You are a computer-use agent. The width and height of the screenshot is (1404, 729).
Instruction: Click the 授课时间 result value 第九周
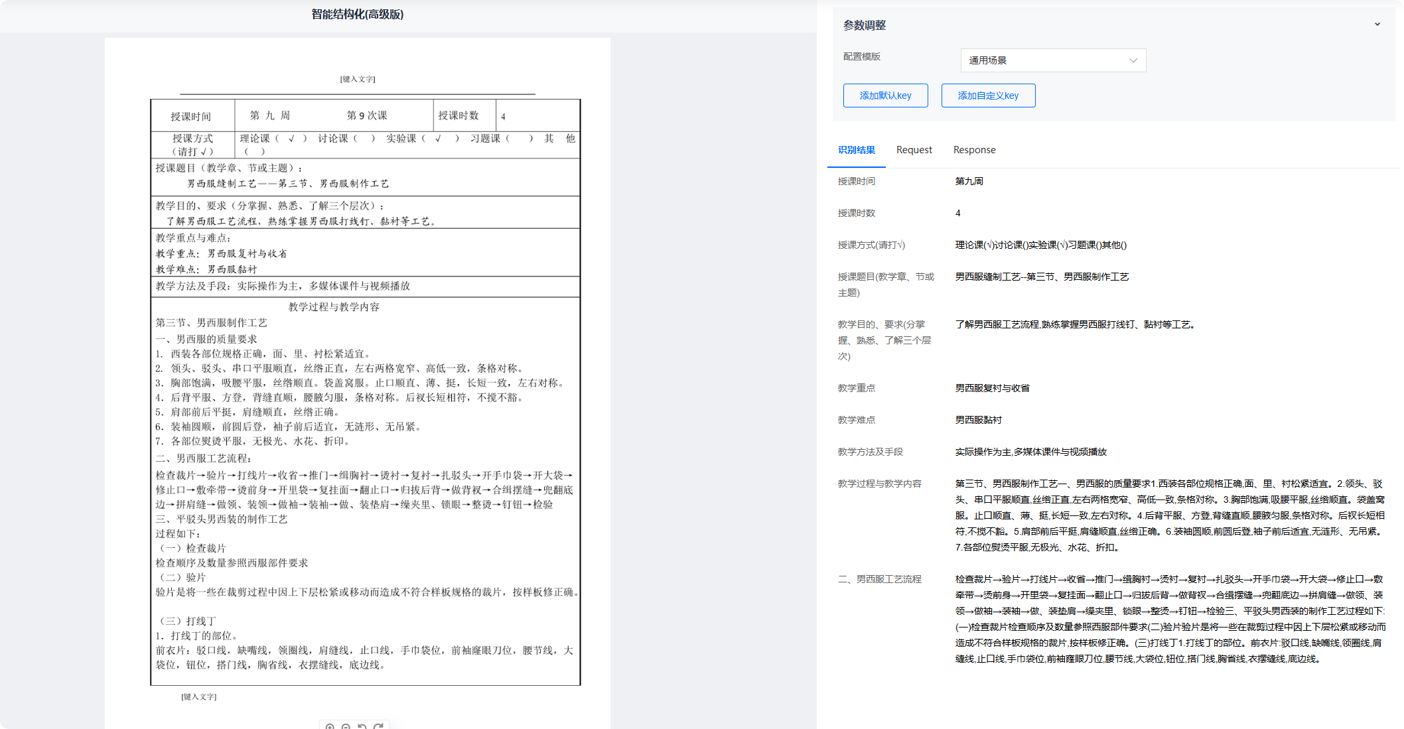pyautogui.click(x=969, y=181)
